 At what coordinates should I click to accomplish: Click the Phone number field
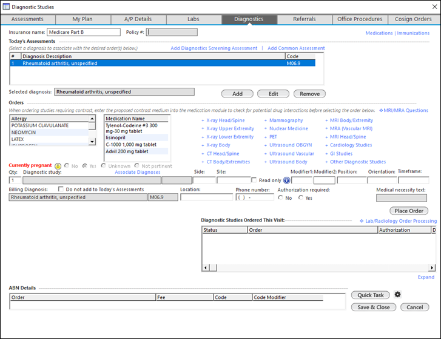pos(255,197)
